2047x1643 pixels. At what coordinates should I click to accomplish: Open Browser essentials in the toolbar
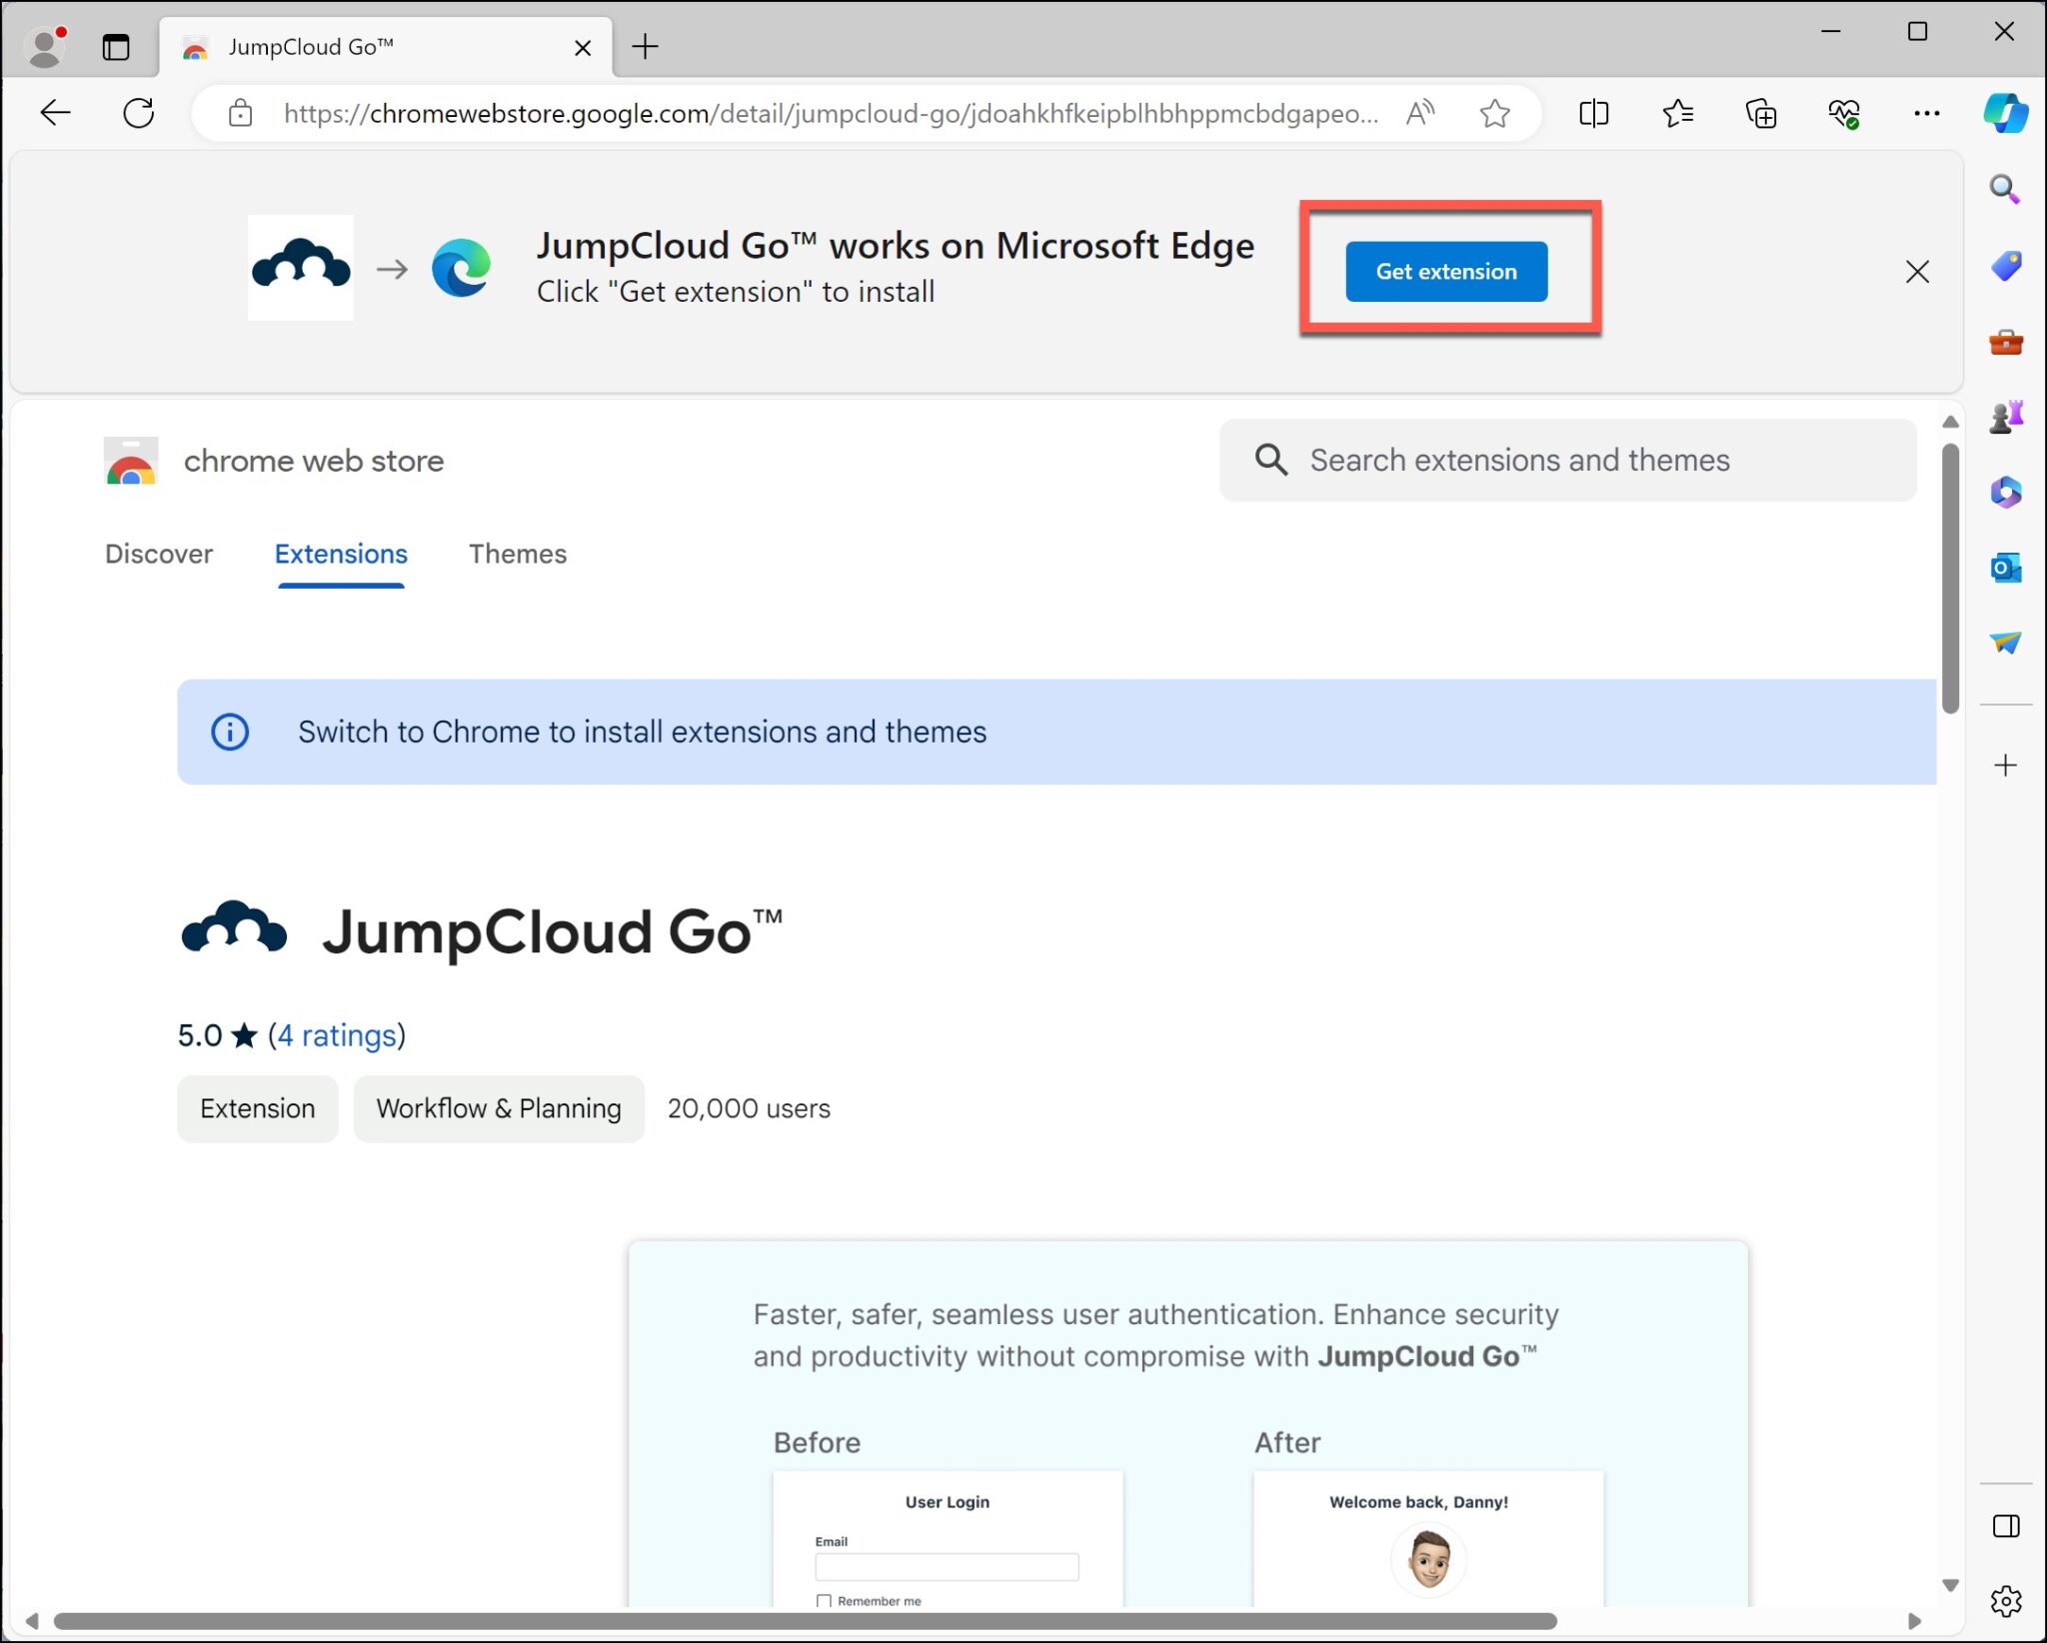[x=1844, y=112]
